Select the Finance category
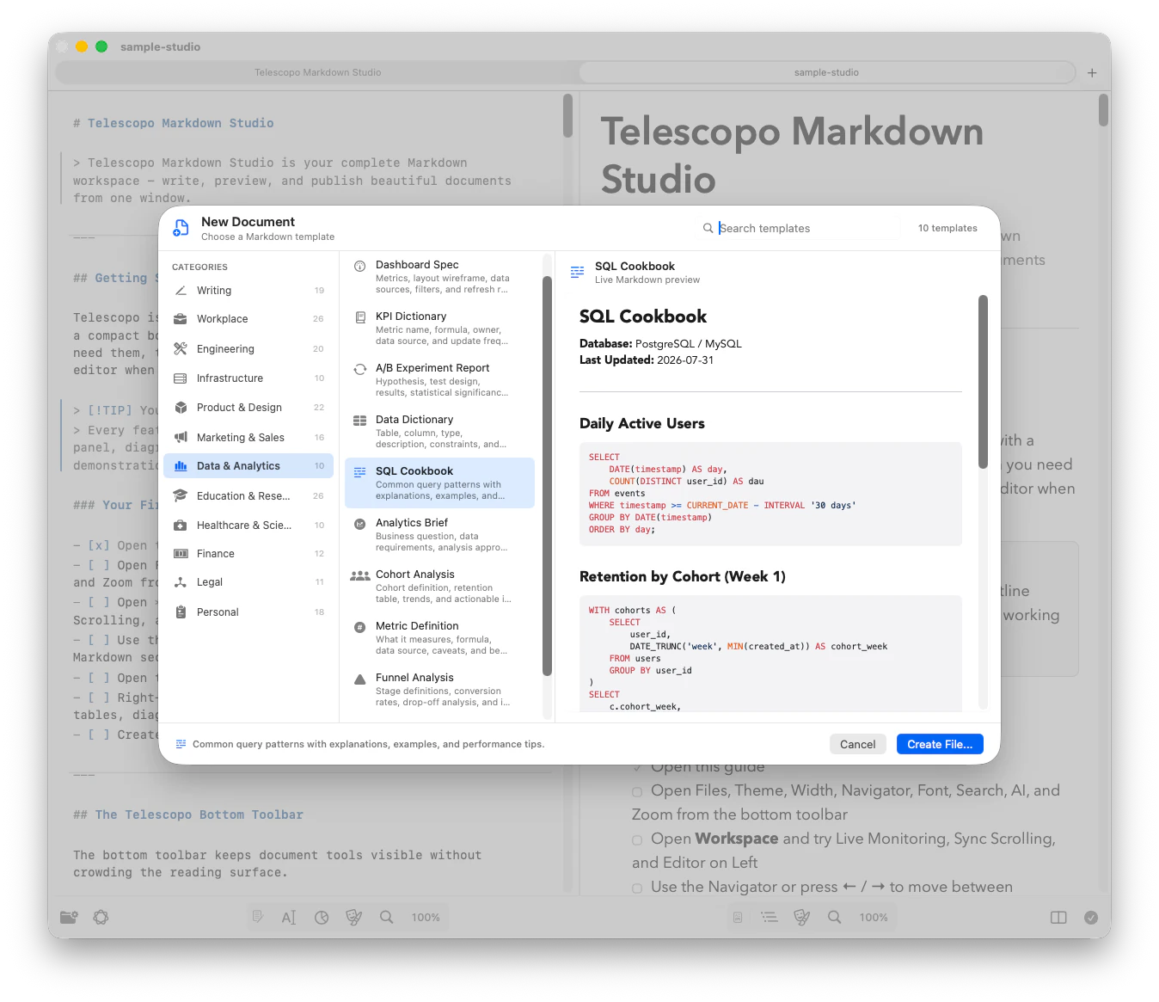The height and width of the screenshot is (1002, 1159). (x=248, y=554)
